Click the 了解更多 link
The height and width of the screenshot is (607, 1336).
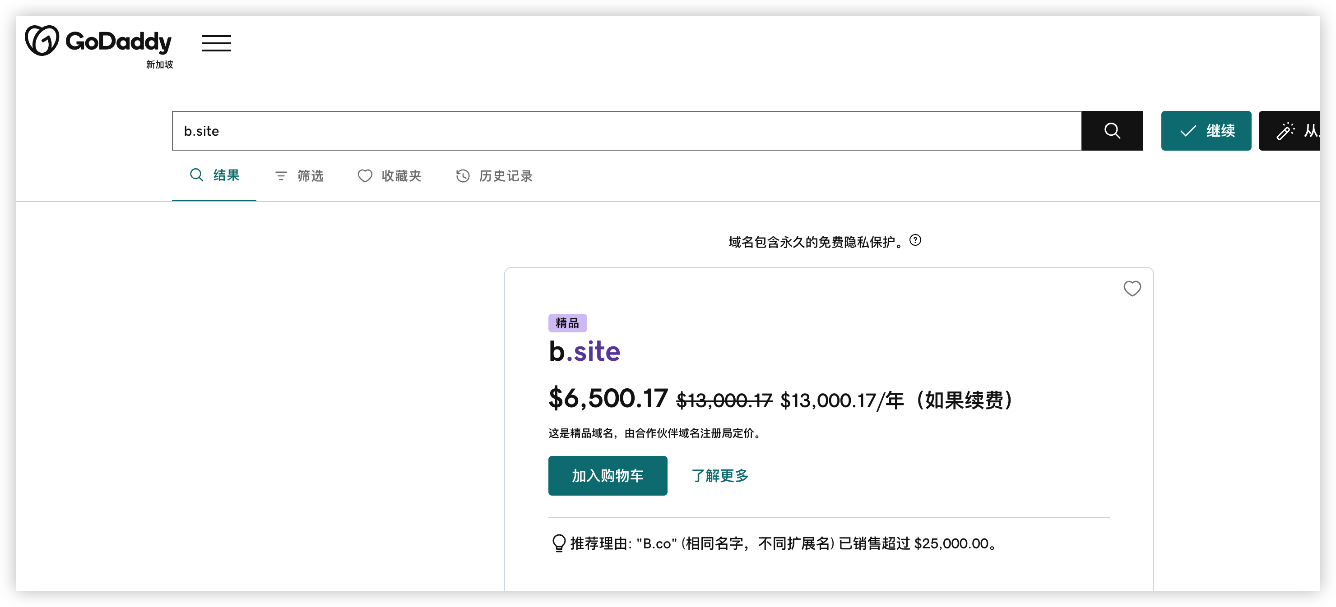tap(719, 475)
